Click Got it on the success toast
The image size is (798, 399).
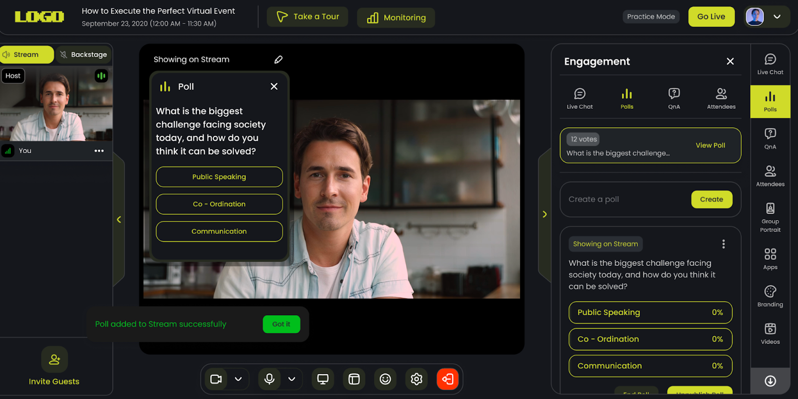coord(281,324)
